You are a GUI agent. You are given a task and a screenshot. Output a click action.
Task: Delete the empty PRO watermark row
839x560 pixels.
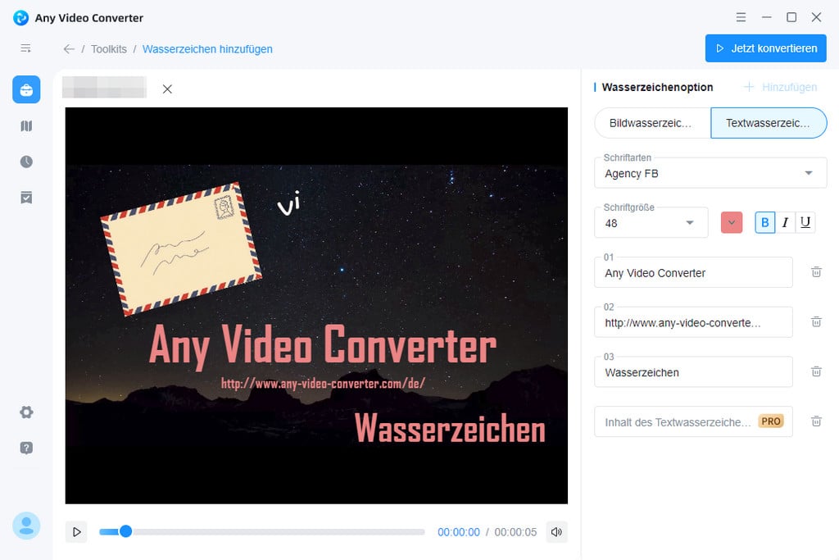click(x=816, y=421)
